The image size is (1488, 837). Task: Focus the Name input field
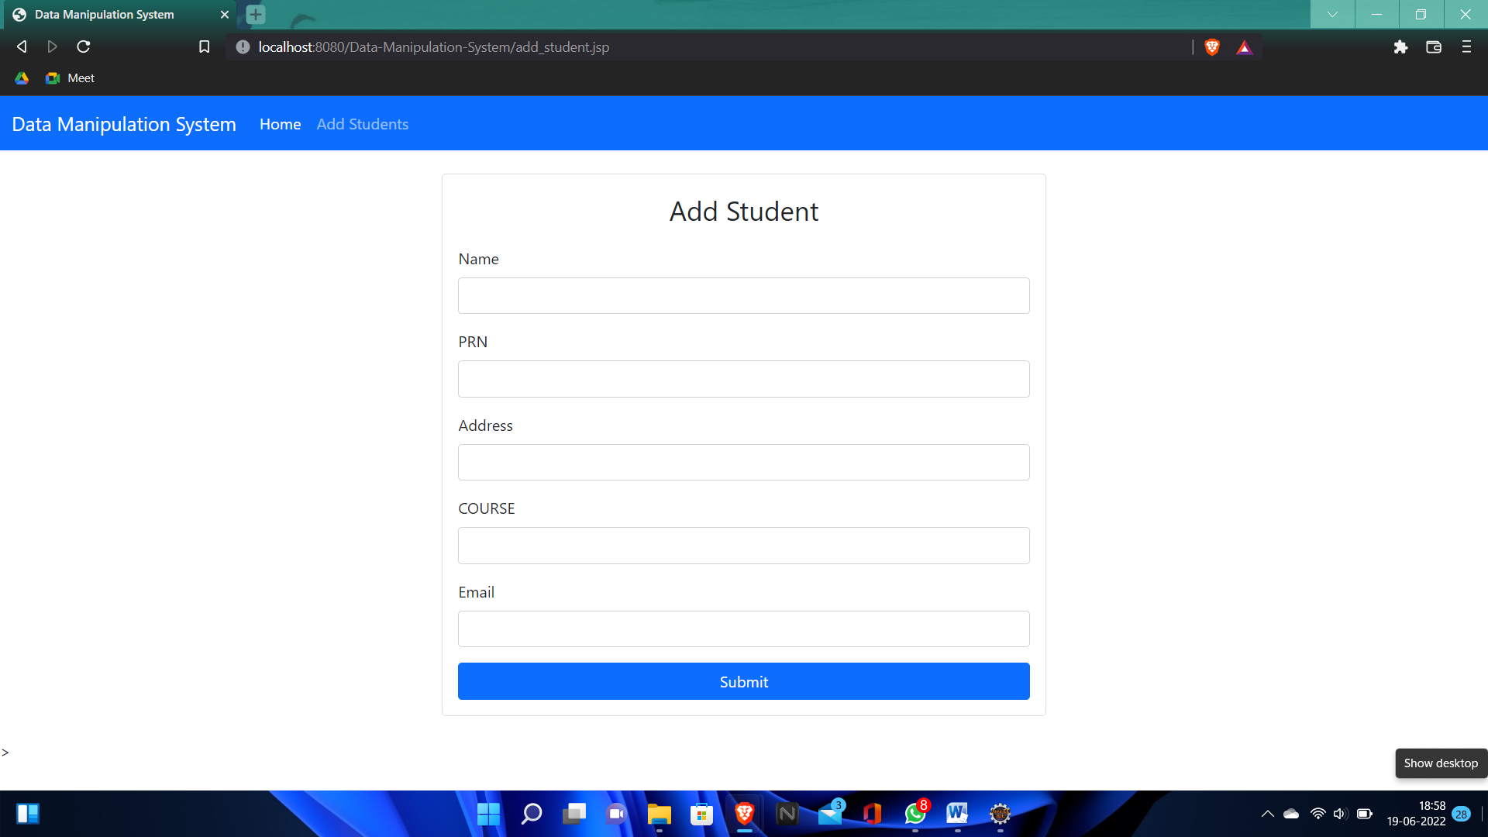tap(744, 296)
